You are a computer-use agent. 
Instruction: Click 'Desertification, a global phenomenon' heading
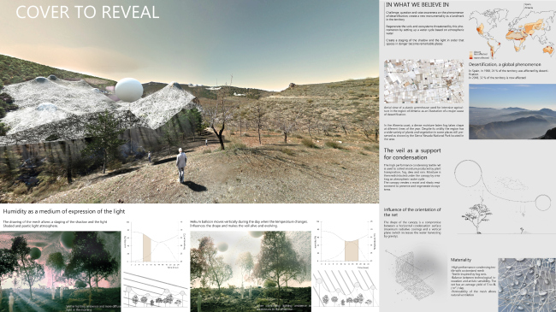(x=505, y=64)
